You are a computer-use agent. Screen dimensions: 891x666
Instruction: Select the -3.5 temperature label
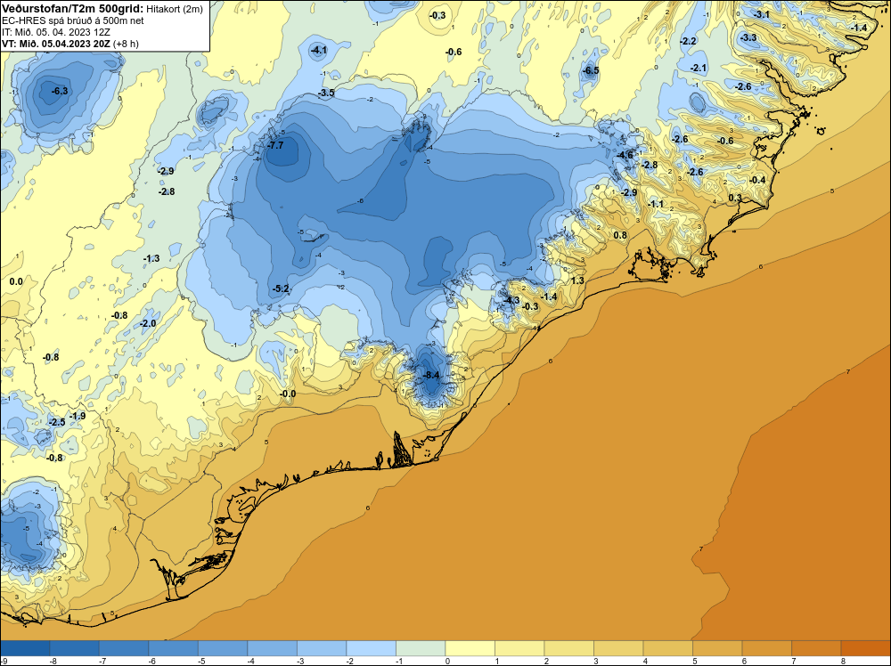tap(326, 93)
